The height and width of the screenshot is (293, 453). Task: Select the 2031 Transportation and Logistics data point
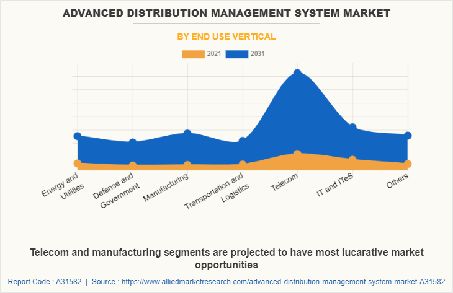click(x=243, y=141)
